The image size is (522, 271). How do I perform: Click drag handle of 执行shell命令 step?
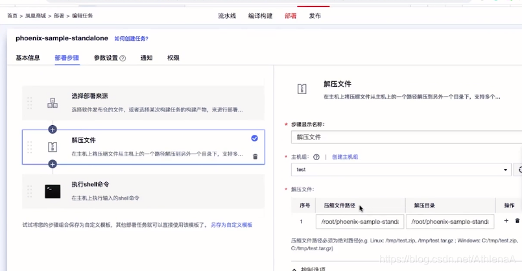coord(29,191)
